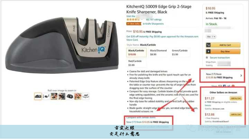Select the first product image thumbnail
The image size is (249, 139).
click(x=38, y=96)
